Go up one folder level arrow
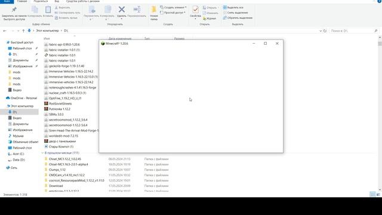Screen dimensions: 382x215 [x=23, y=30]
